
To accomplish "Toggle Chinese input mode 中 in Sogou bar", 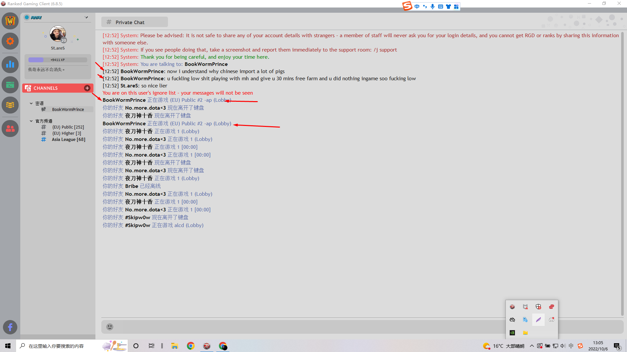I will (x=417, y=7).
